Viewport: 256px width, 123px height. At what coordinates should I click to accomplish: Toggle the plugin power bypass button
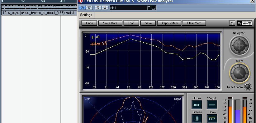point(83,8)
